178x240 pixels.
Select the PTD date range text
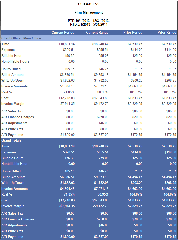tap(89, 21)
